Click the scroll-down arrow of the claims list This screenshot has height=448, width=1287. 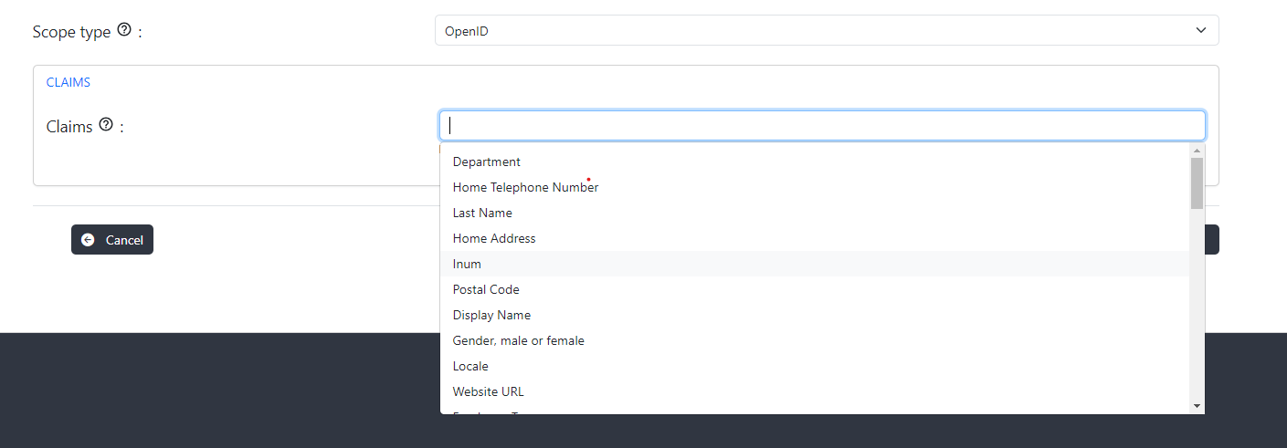tap(1197, 406)
